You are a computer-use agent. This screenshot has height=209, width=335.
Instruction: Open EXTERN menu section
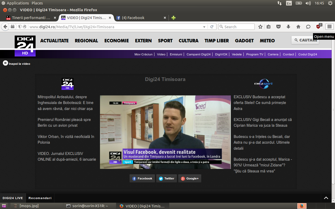(143, 40)
